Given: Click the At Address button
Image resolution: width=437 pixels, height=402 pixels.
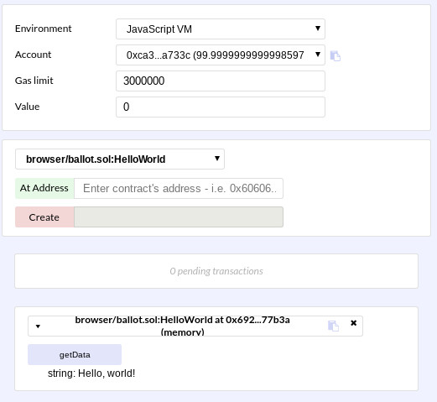Looking at the screenshot, I should click(x=44, y=188).
